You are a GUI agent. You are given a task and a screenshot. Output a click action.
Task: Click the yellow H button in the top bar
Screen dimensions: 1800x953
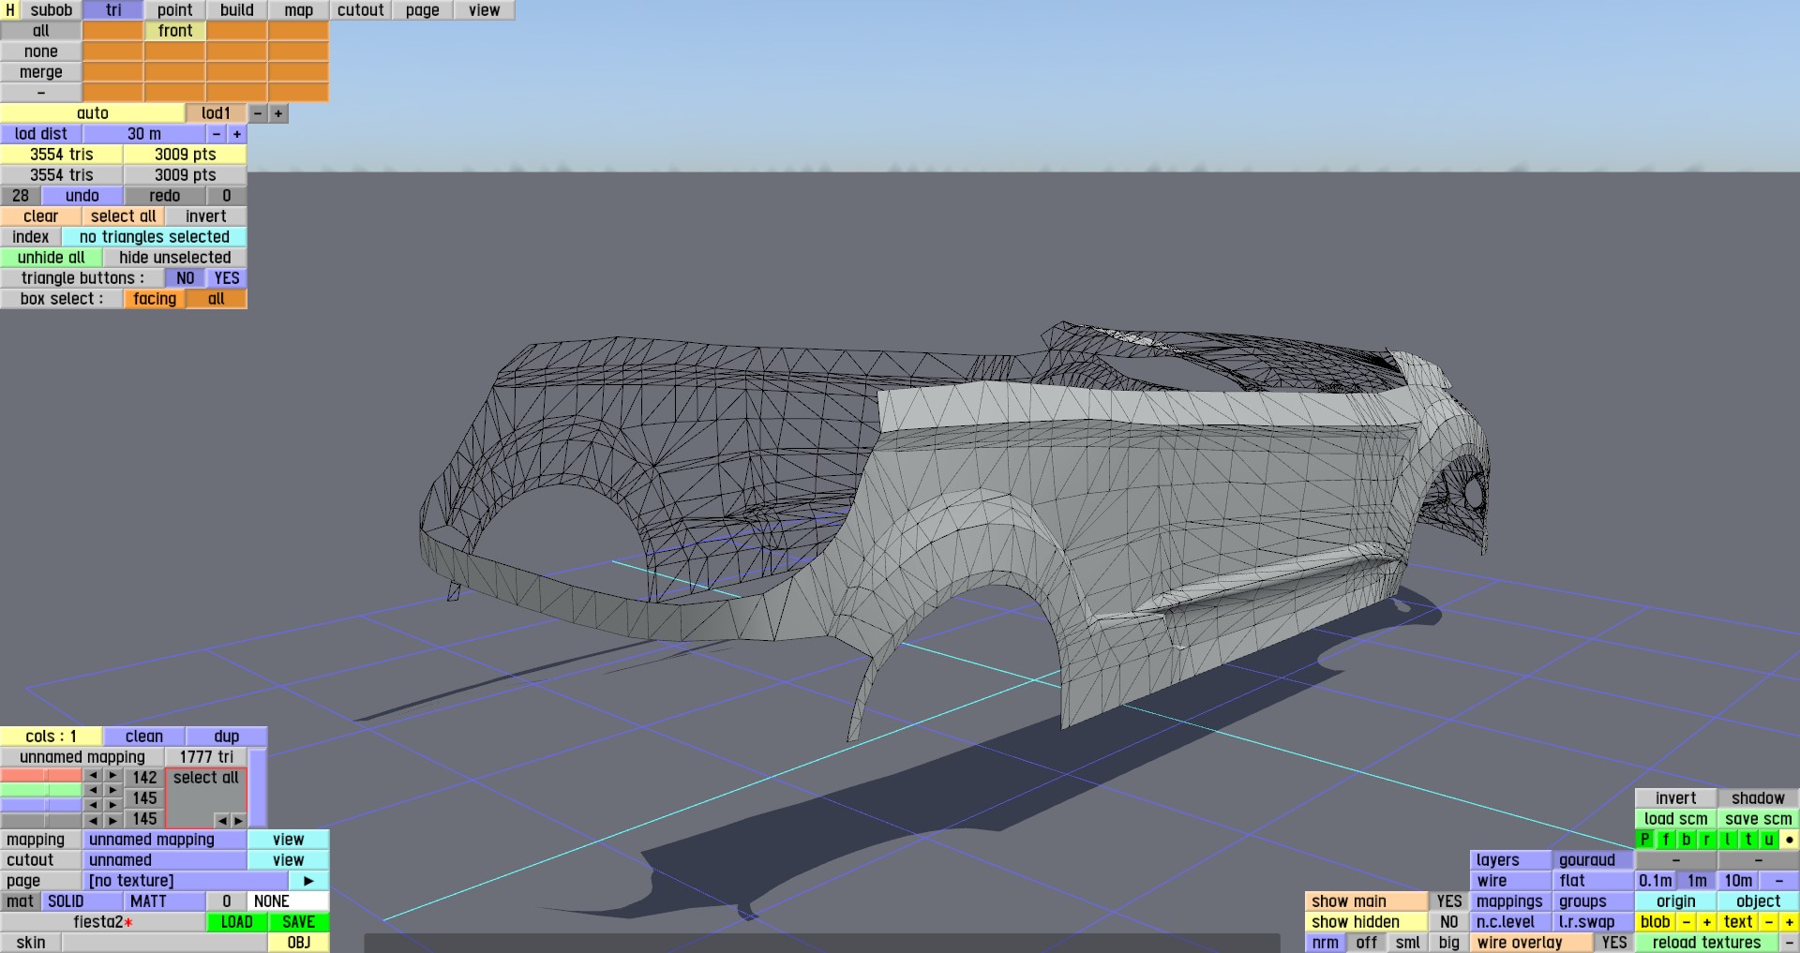10,10
